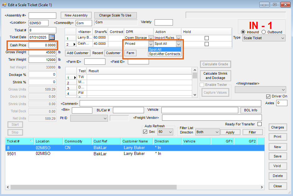
Task: Click the Dockage % field
Action: (42, 75)
